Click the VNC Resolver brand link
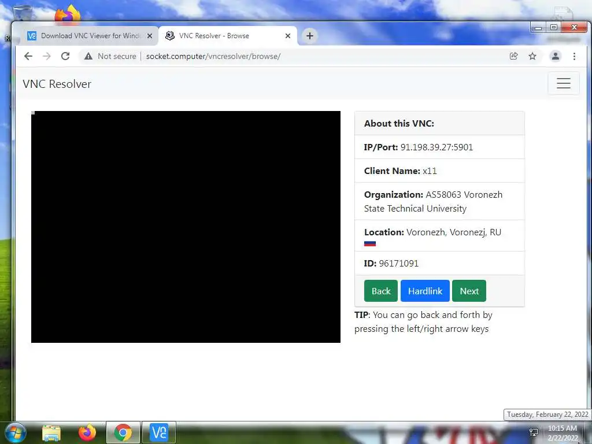This screenshot has width=592, height=444. coord(57,84)
